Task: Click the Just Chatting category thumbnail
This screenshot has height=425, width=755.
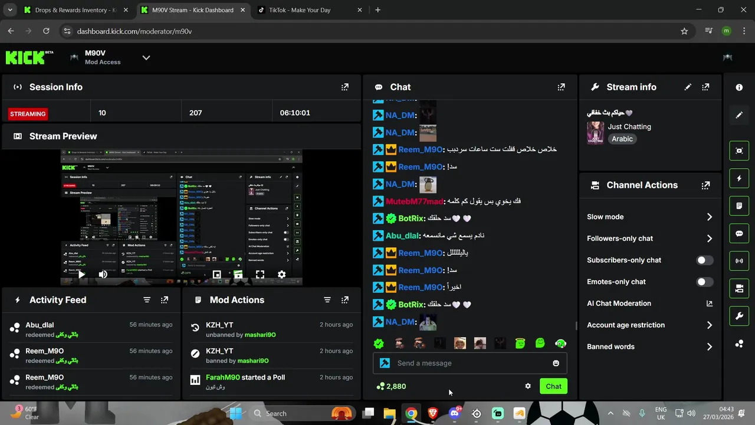Action: (595, 133)
